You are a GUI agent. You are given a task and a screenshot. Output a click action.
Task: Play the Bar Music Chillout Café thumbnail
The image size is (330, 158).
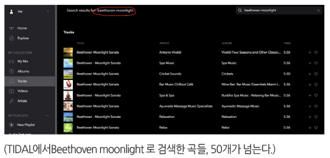pos(68,85)
